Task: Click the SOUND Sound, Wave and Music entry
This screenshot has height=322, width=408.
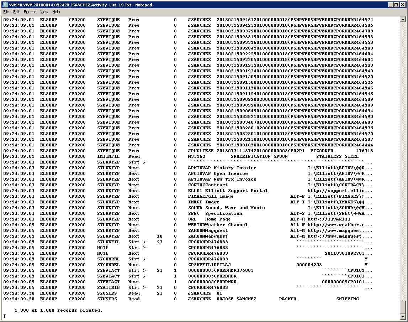Action: click(x=226, y=208)
